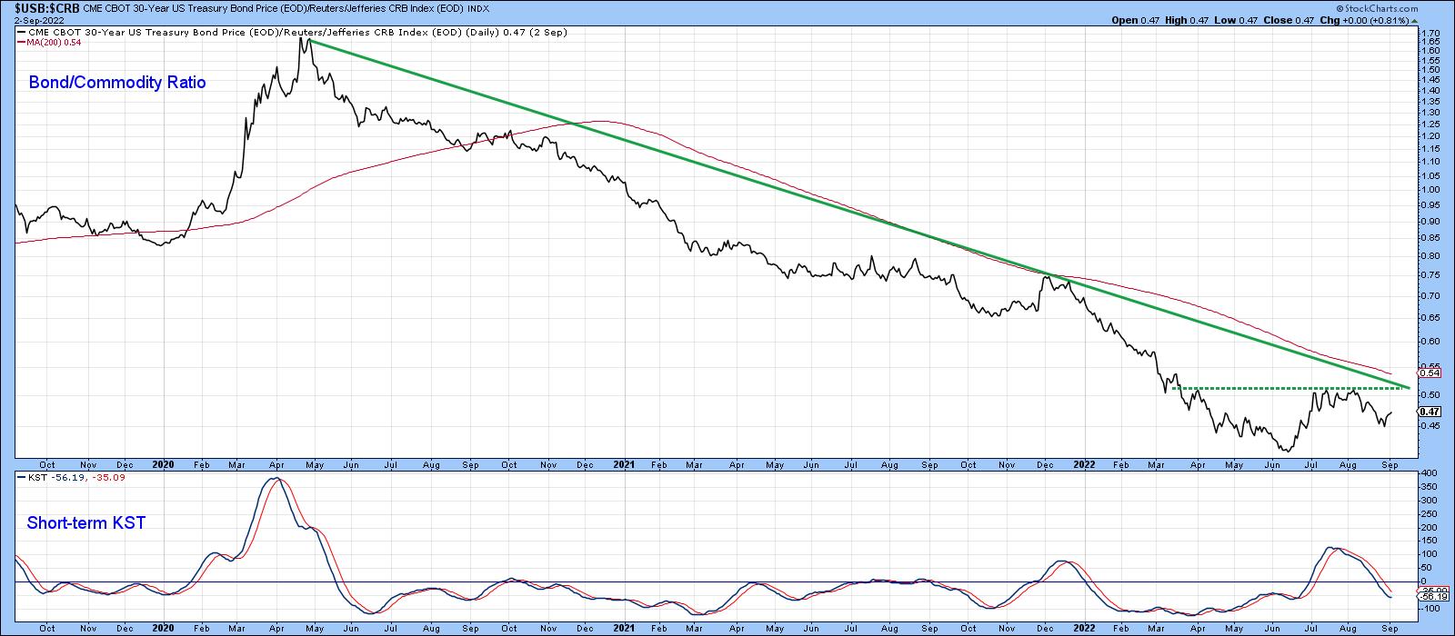
Task: Select the 2021 label on the upper time axis
Action: coord(624,463)
